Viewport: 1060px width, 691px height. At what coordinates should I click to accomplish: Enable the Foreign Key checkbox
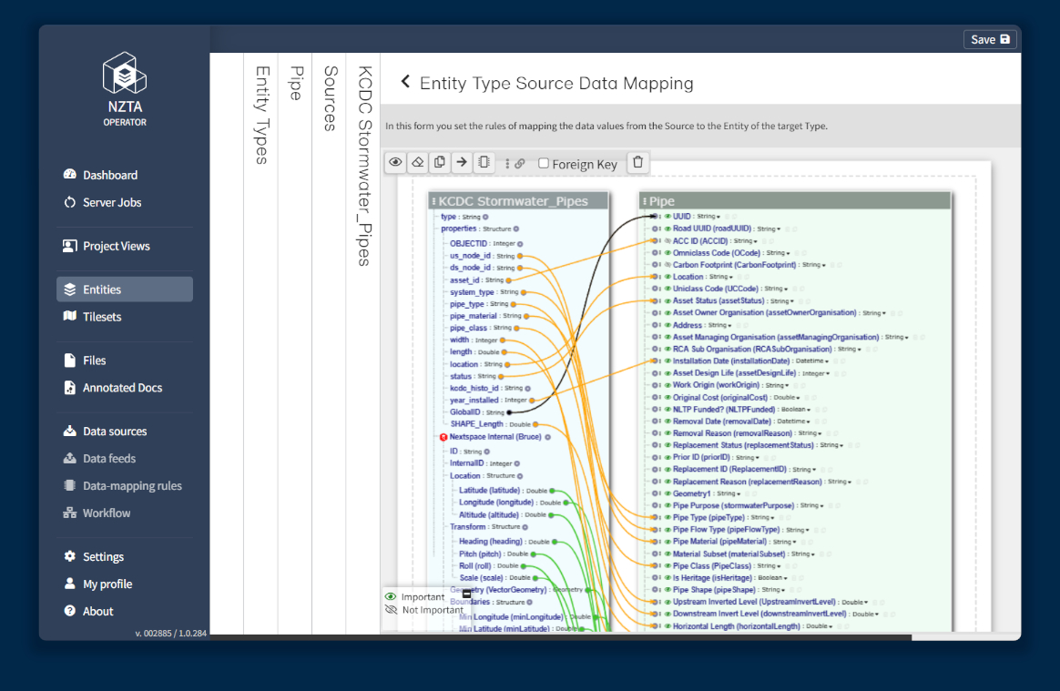pos(544,163)
